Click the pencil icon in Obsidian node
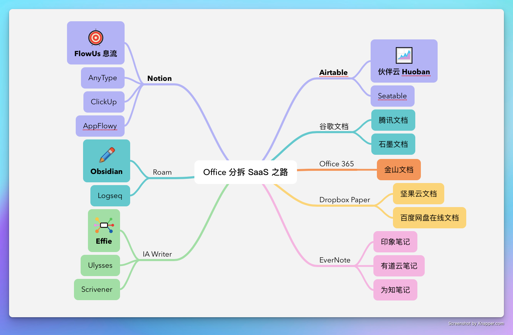Image resolution: width=513 pixels, height=335 pixels. click(107, 155)
